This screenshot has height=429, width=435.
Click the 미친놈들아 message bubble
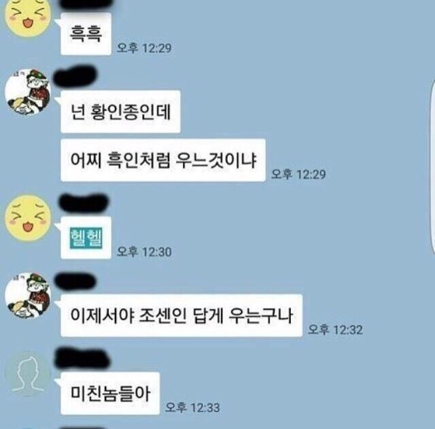(x=110, y=393)
